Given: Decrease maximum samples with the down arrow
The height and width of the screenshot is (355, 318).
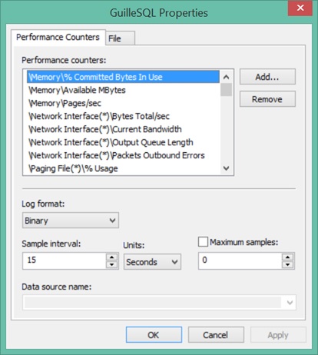Looking at the screenshot, I should click(288, 264).
